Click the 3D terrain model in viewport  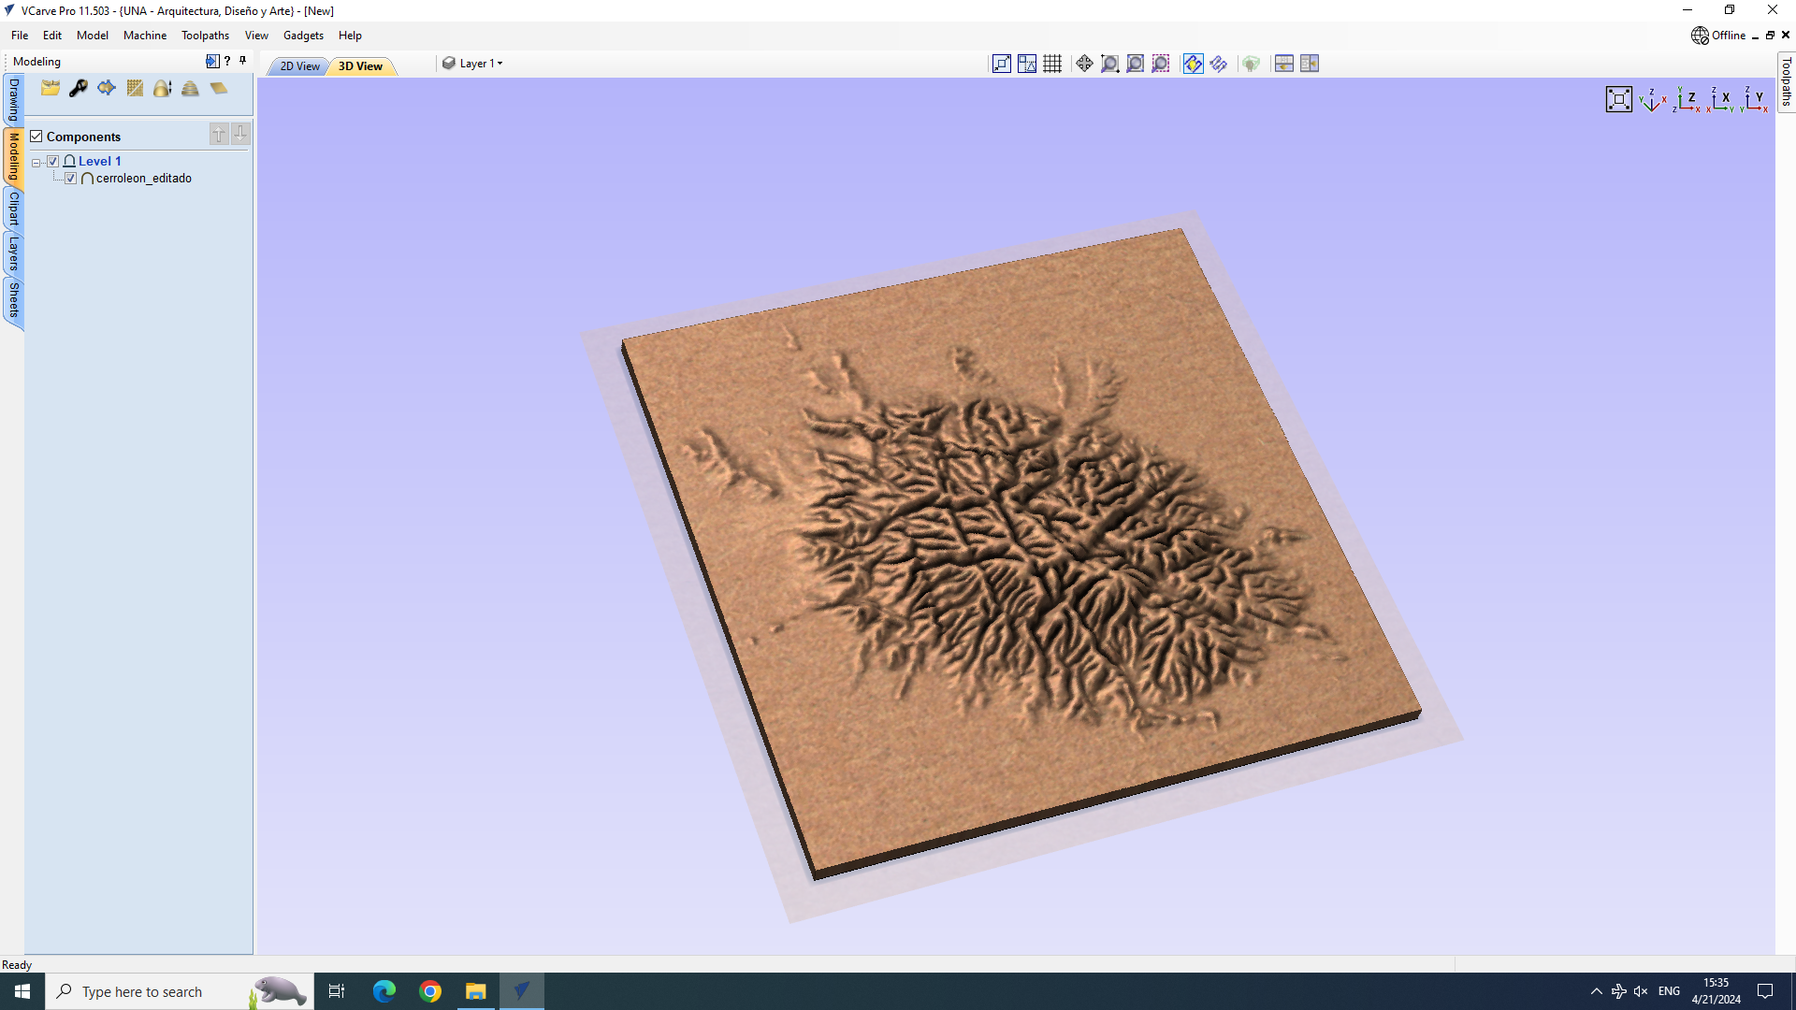coord(1020,552)
